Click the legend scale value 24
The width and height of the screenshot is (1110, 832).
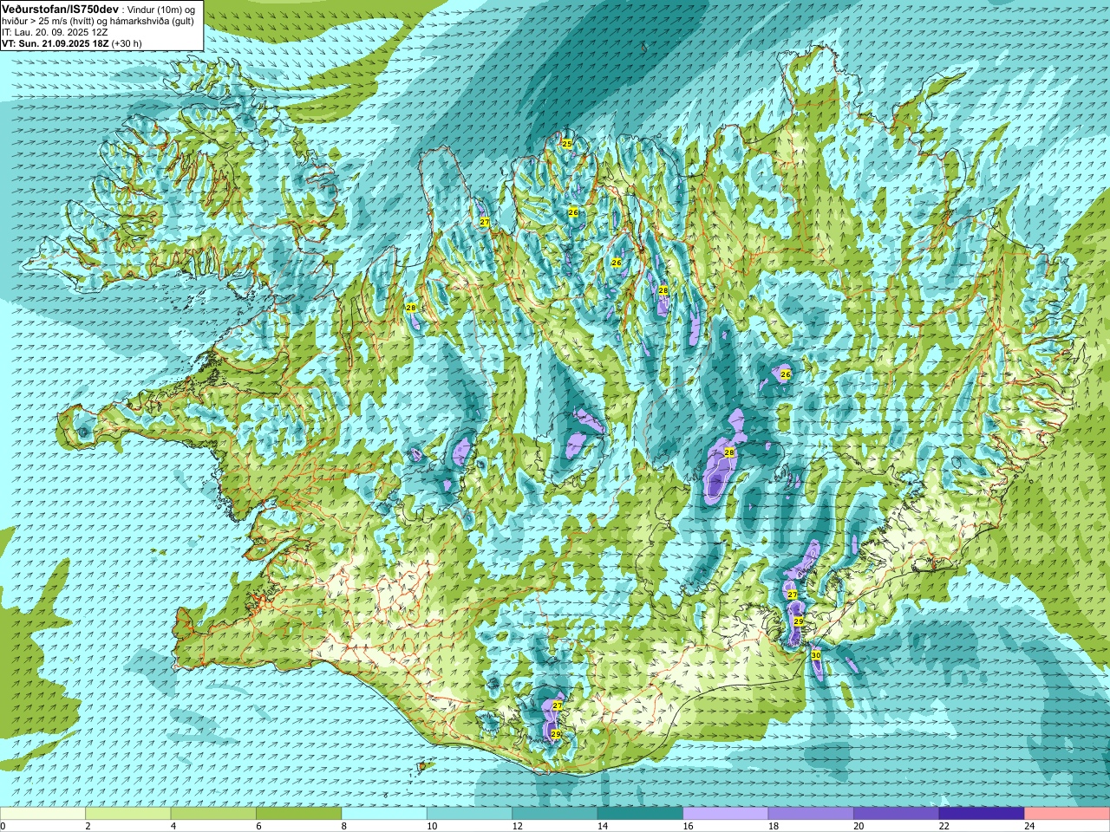pyautogui.click(x=1030, y=826)
